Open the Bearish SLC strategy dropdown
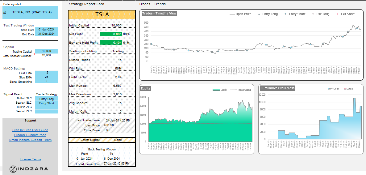This screenshot has height=175, width=366. [x=46, y=103]
